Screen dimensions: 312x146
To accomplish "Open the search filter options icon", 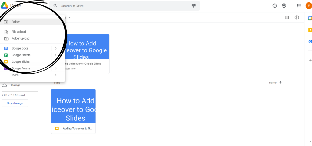I will (x=193, y=6).
